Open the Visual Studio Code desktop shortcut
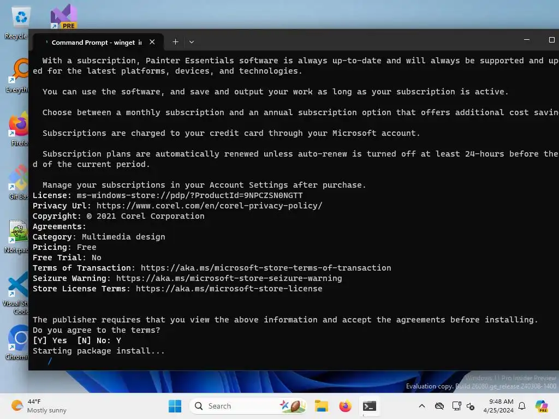The image size is (559, 419). click(16, 293)
